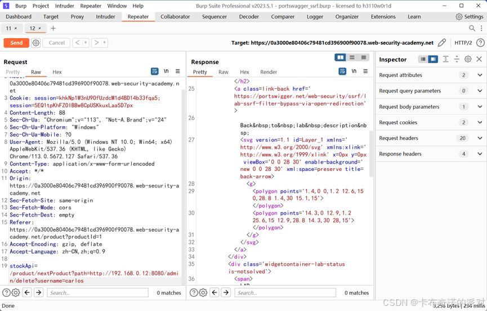Switch request view to Hex

click(x=57, y=72)
